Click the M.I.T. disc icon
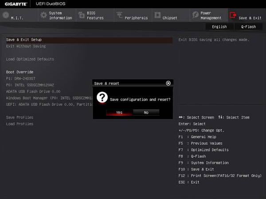266x199 pixels. [x=6, y=15]
